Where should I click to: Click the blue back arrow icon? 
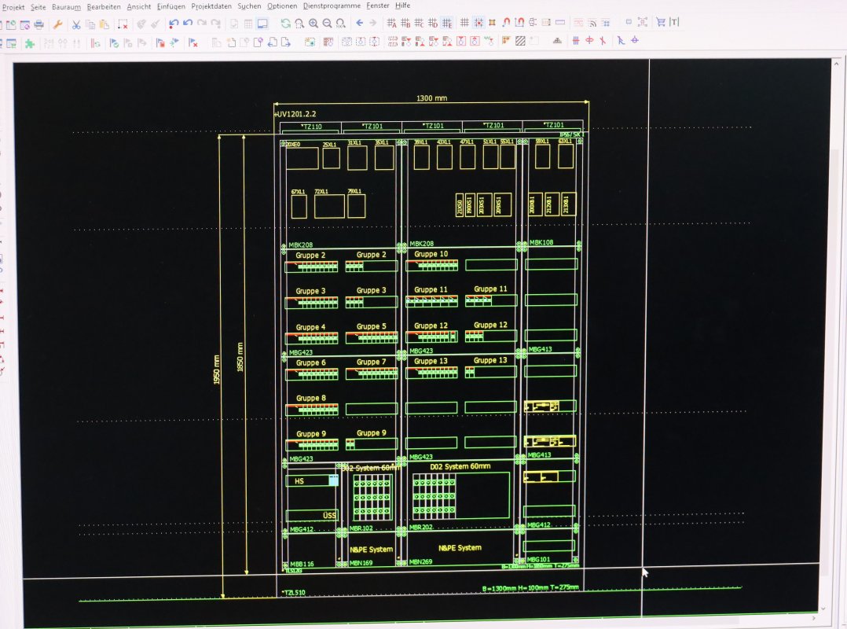360,24
